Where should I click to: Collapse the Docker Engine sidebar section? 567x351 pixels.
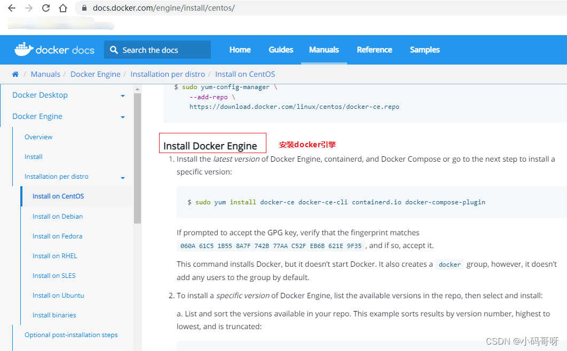123,117
